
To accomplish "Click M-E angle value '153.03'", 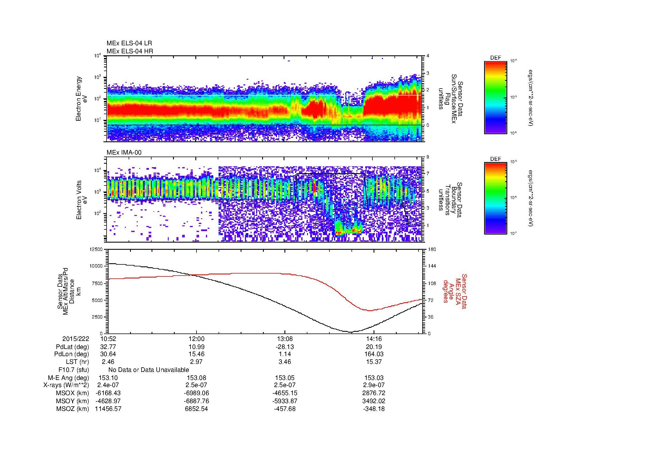I will [x=374, y=378].
